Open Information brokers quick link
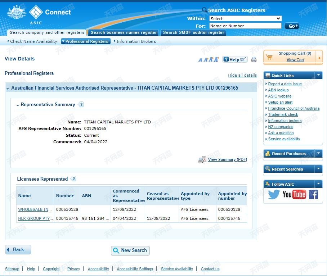Viewport: 327px width, 276px height. click(285, 121)
